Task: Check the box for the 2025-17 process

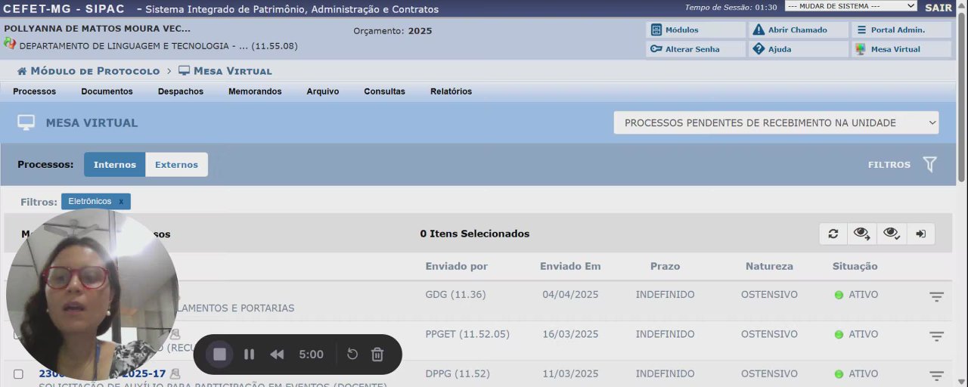Action: (19, 374)
